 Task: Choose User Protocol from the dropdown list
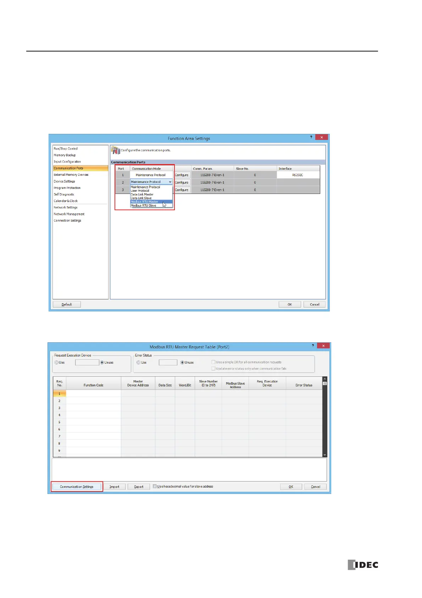tap(140, 191)
